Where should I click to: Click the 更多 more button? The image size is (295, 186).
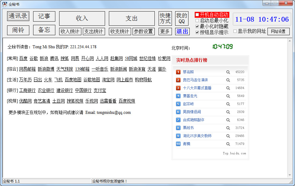(165, 31)
